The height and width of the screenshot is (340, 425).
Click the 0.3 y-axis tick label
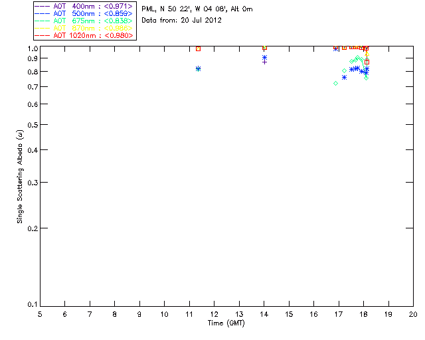point(33,183)
